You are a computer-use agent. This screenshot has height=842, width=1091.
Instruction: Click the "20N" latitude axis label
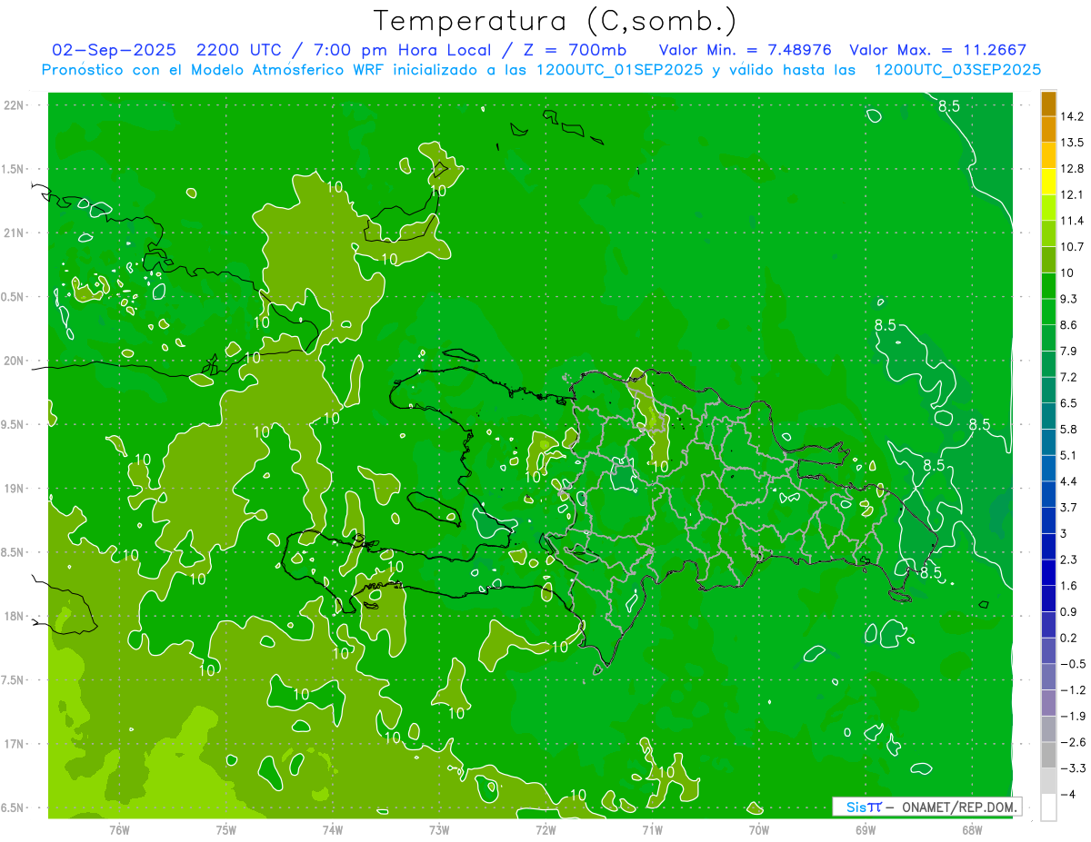point(15,361)
